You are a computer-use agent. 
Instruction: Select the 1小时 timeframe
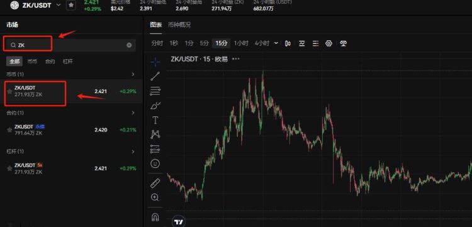pos(242,43)
